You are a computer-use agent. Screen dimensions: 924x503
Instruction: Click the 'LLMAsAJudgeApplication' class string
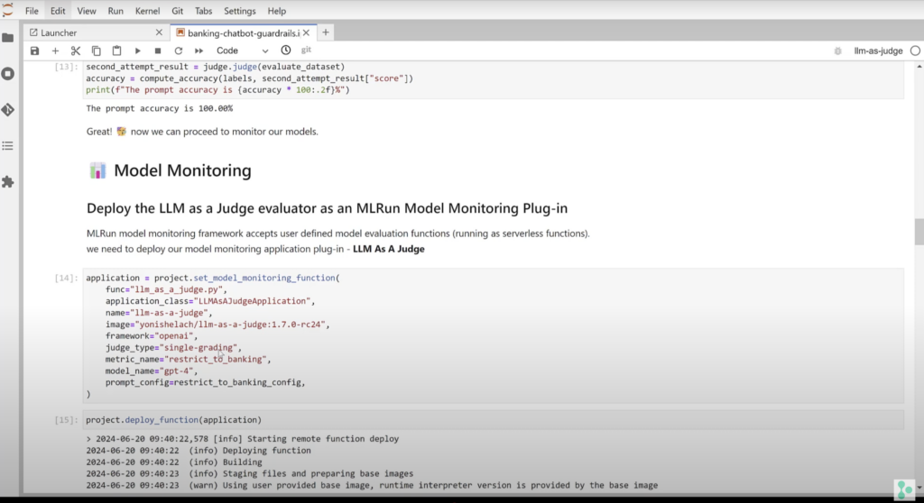tap(252, 301)
